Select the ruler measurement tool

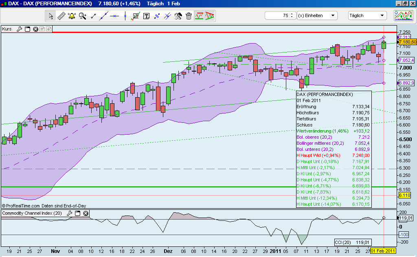click(x=61, y=16)
